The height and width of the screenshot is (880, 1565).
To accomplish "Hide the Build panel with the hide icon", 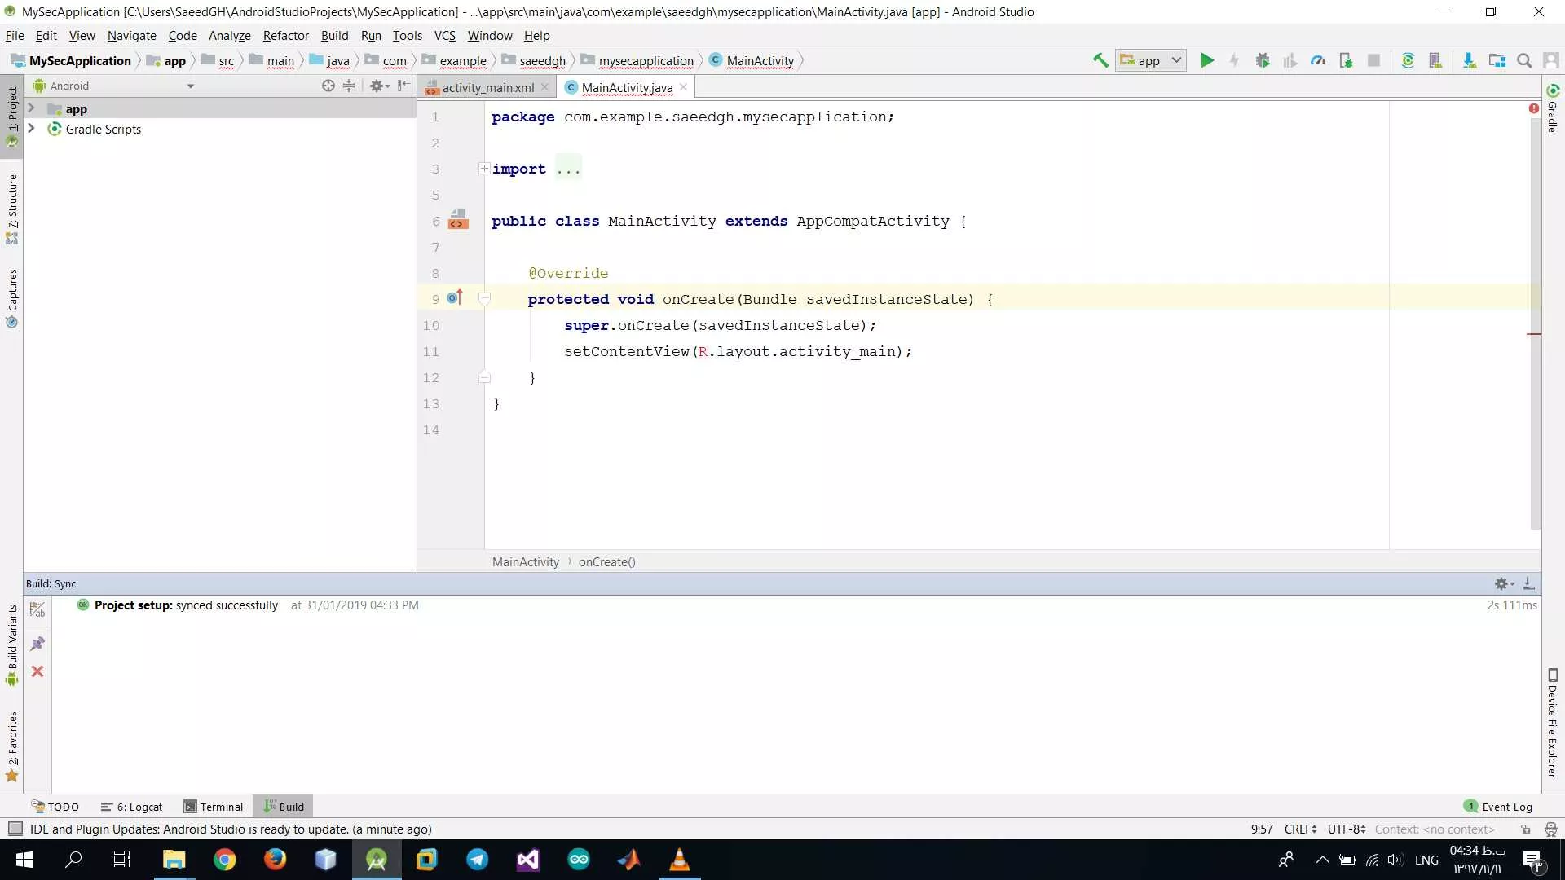I will [1529, 583].
